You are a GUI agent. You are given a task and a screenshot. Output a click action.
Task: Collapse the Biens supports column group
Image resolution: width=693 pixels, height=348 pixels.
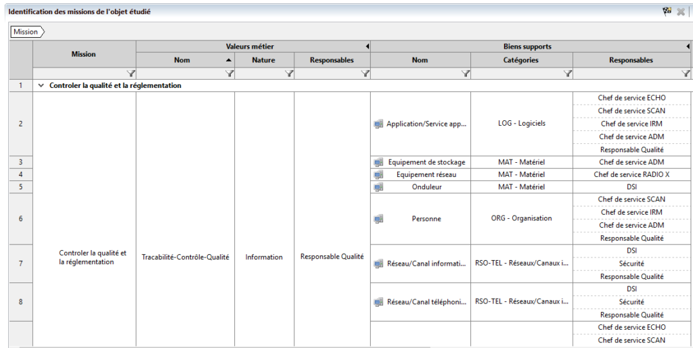pyautogui.click(x=688, y=47)
